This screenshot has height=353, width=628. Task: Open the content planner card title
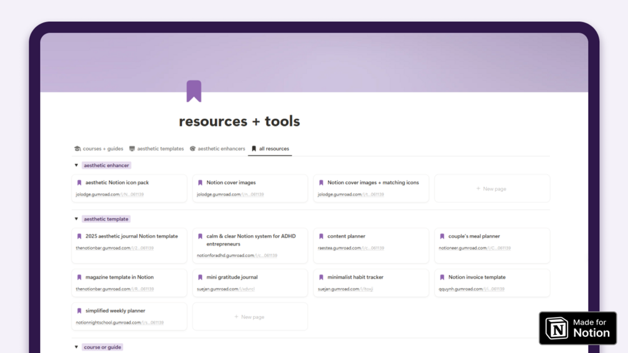tap(346, 236)
